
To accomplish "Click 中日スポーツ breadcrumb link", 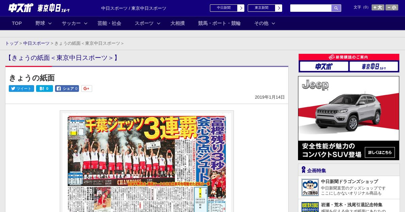I will [36, 43].
